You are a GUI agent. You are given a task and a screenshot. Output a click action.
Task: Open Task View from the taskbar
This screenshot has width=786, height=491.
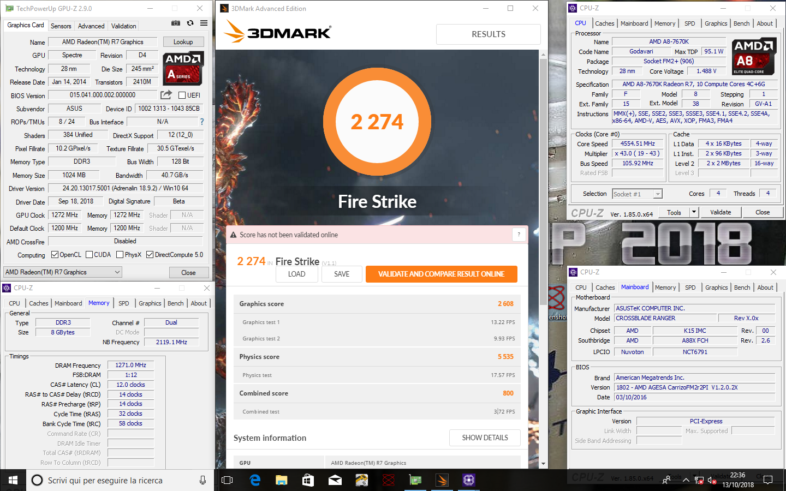click(228, 480)
